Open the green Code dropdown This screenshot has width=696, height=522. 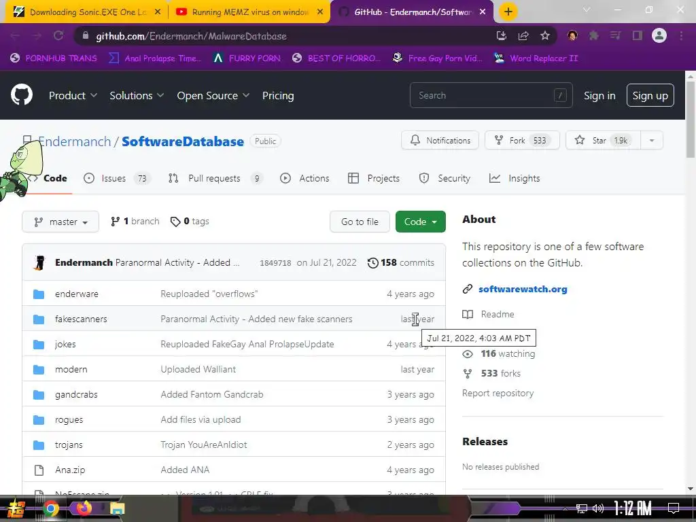tap(420, 222)
